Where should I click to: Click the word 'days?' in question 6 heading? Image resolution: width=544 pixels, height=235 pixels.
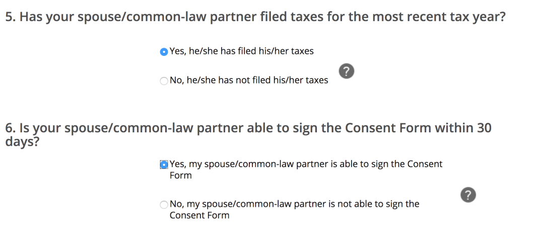22,142
